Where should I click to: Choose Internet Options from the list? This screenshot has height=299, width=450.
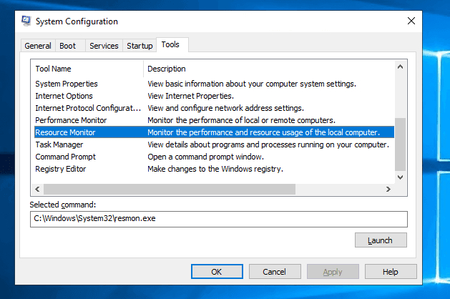click(64, 96)
